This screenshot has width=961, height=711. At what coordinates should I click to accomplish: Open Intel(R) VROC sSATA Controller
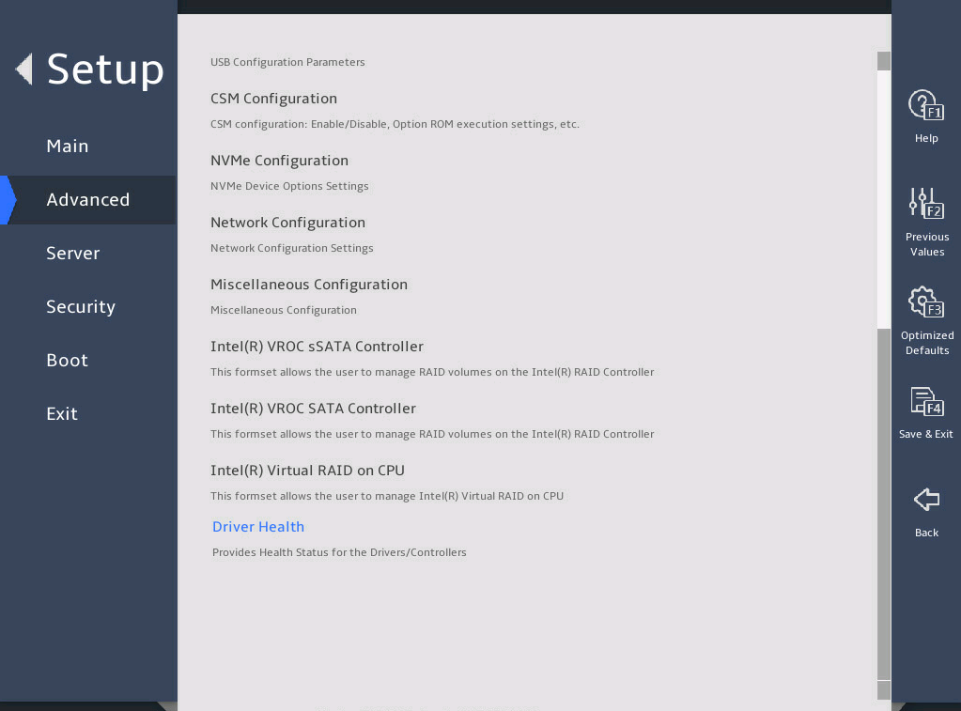[x=317, y=347]
